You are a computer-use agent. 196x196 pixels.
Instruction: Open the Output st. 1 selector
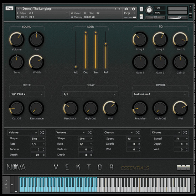click(42, 13)
